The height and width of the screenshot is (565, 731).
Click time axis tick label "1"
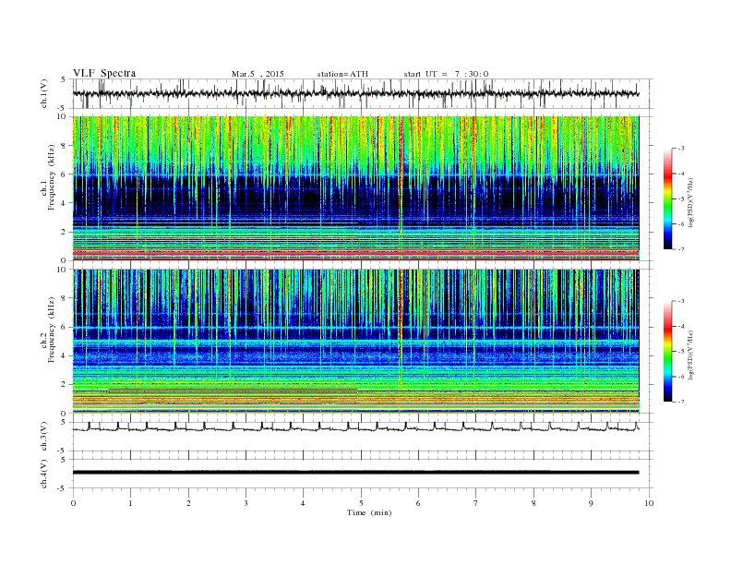(x=130, y=503)
